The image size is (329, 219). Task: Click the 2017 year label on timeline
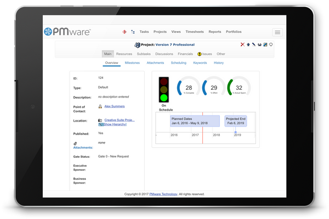click(195, 135)
